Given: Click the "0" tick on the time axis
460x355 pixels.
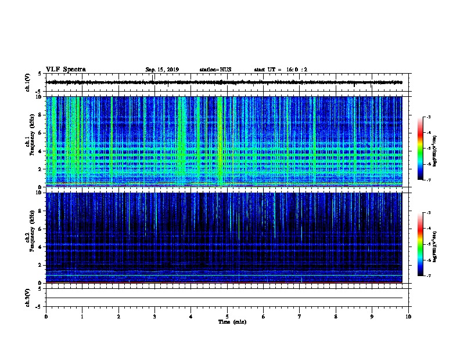Looking at the screenshot, I should (46, 317).
